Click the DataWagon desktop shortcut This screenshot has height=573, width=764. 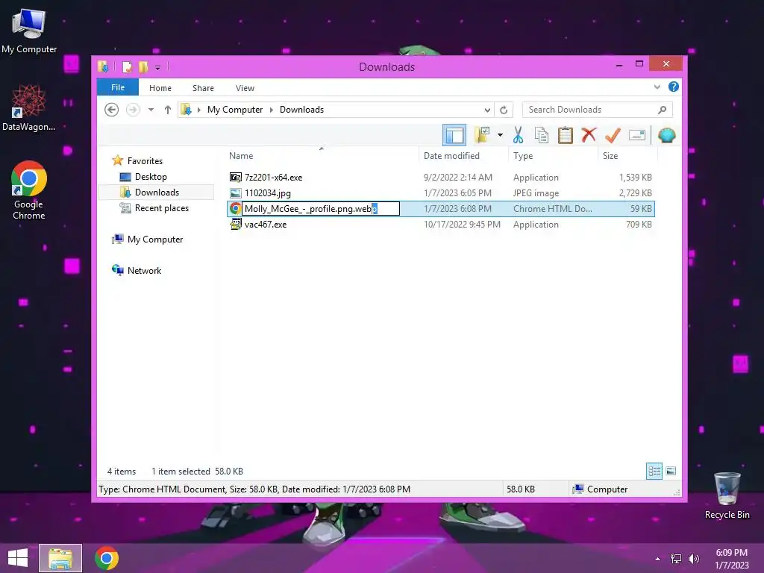coord(29,107)
